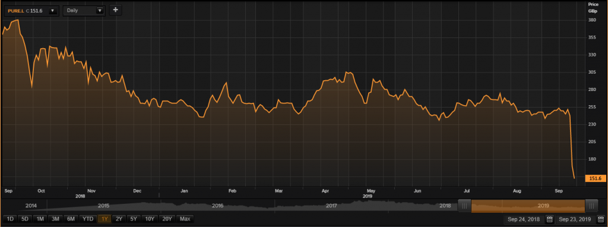Click 2018 in the overview timeline
Viewport: 608px width, 227px height.
pos(445,206)
